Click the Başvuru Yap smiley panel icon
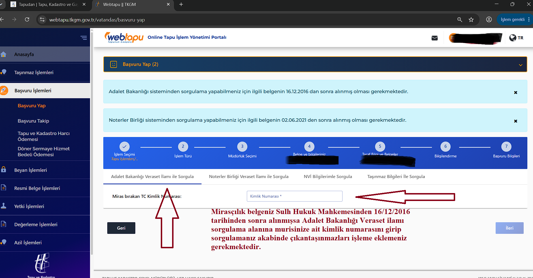The image size is (533, 278). [x=114, y=64]
